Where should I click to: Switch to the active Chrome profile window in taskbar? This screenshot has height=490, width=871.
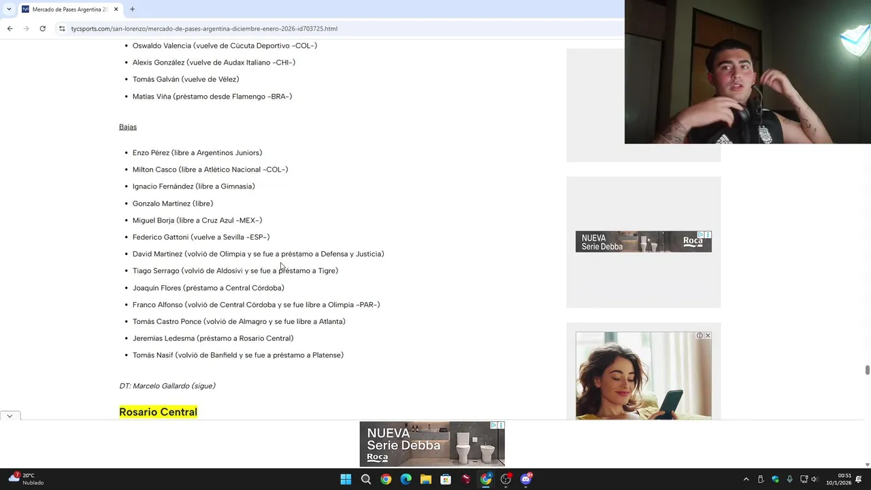[486, 479]
